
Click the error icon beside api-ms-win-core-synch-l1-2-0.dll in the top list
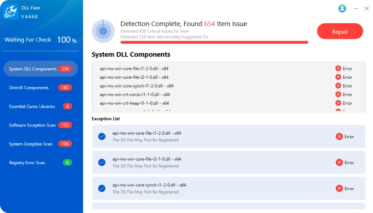tap(338, 86)
